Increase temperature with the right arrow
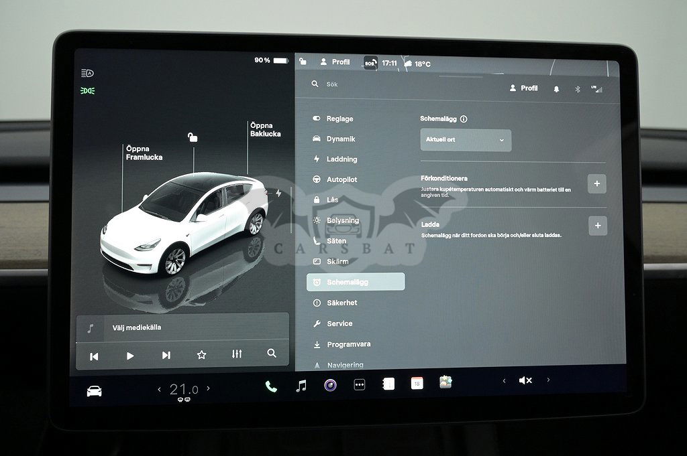This screenshot has height=456, width=687. coord(209,388)
